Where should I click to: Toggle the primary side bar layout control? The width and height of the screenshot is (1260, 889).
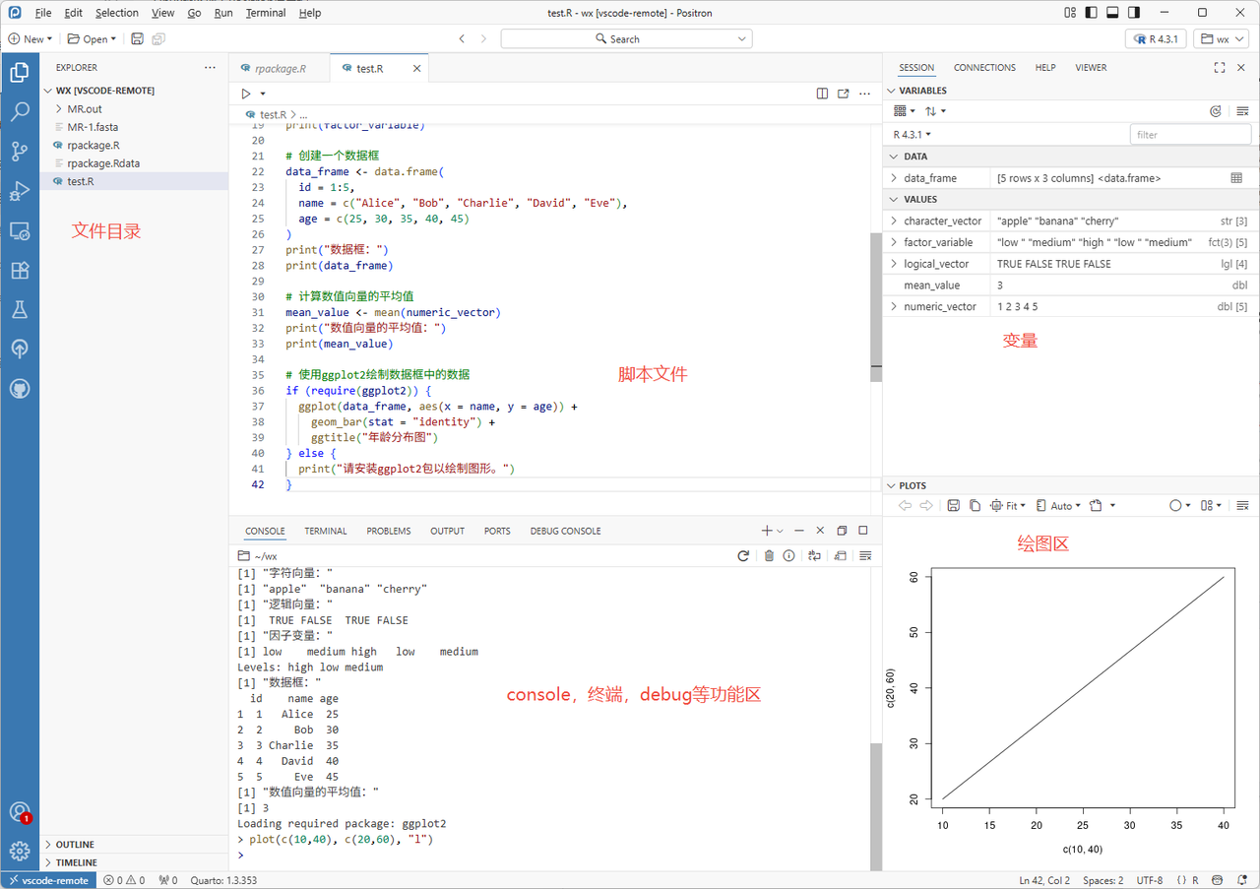(x=1092, y=12)
